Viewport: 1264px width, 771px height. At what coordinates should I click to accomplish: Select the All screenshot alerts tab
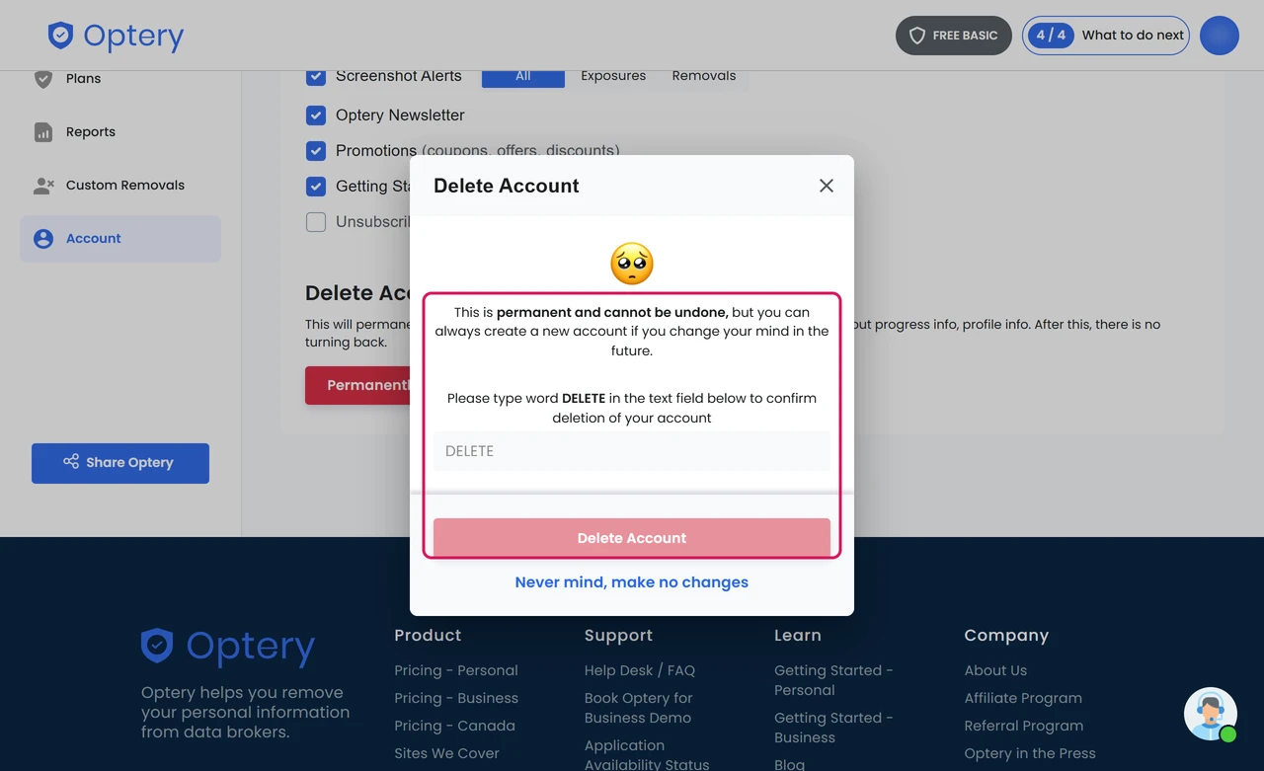[x=523, y=76]
